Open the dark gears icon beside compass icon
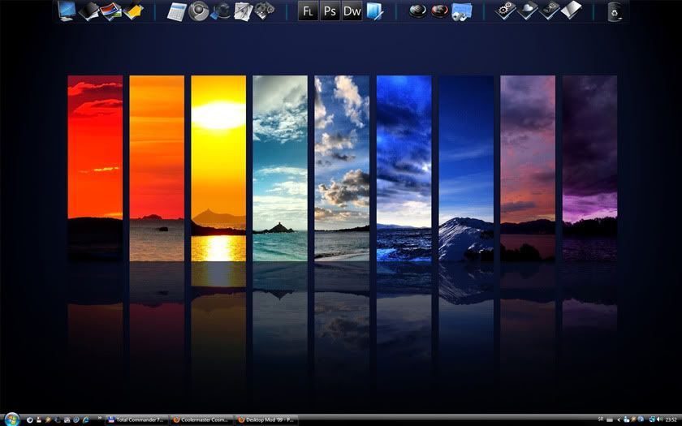 pos(265,11)
